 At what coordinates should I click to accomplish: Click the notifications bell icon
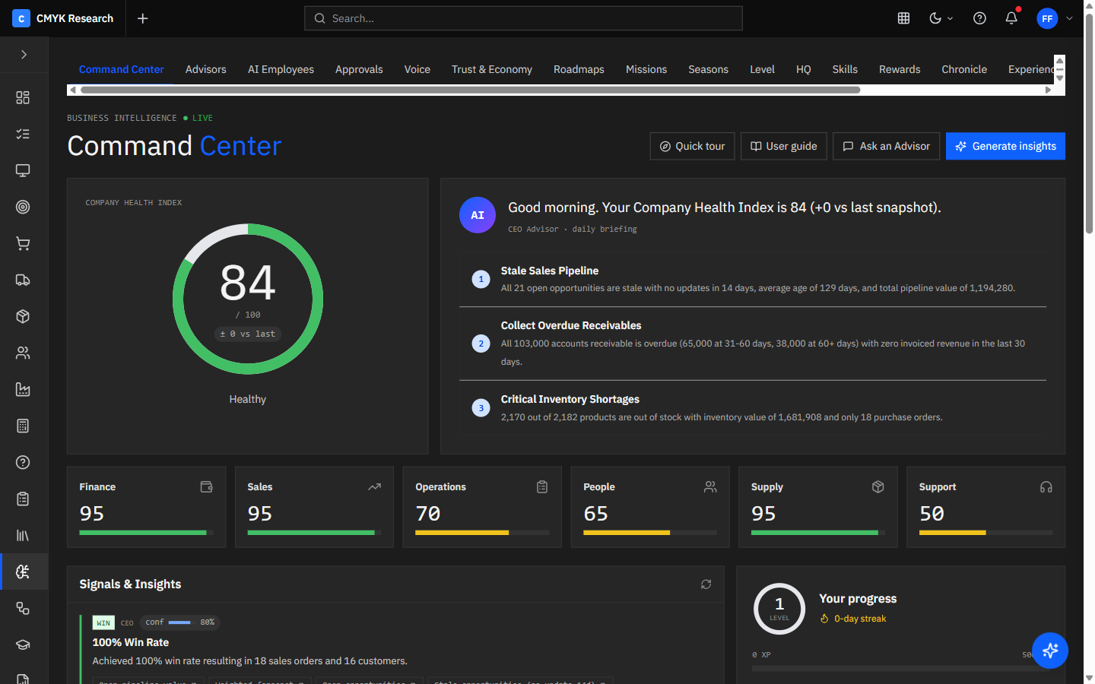(1011, 18)
